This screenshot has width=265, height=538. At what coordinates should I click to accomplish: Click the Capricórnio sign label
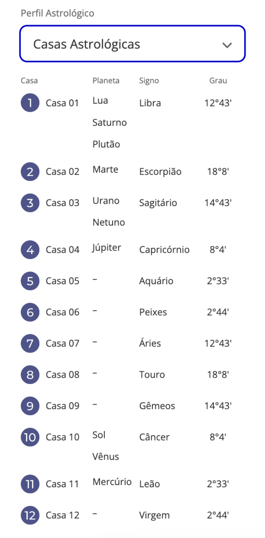tap(164, 250)
